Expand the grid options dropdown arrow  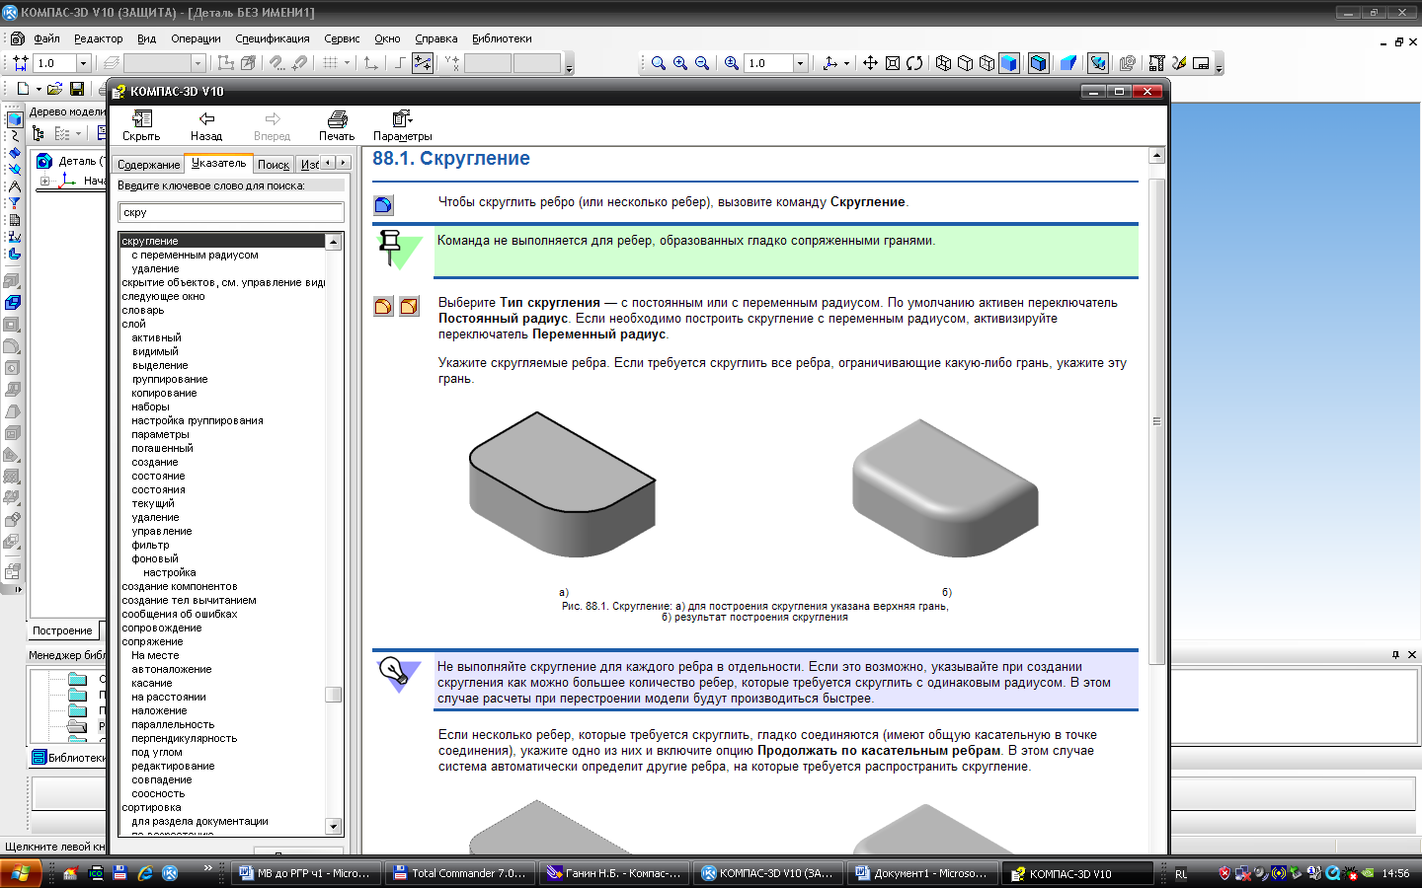(x=347, y=63)
